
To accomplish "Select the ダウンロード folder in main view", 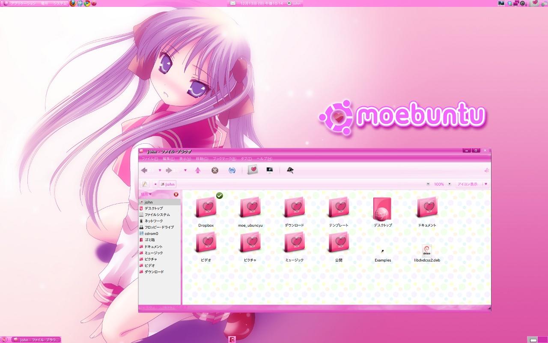I will tap(295, 208).
